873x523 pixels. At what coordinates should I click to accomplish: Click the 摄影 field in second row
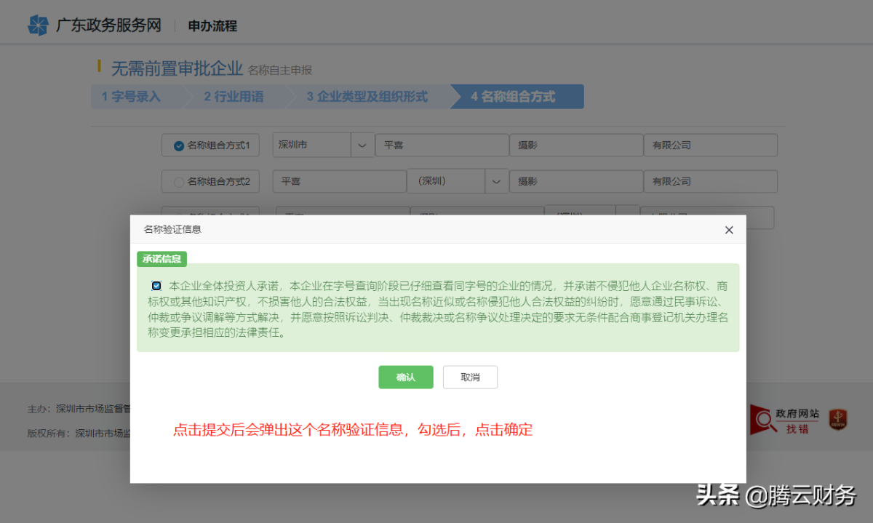click(x=575, y=182)
